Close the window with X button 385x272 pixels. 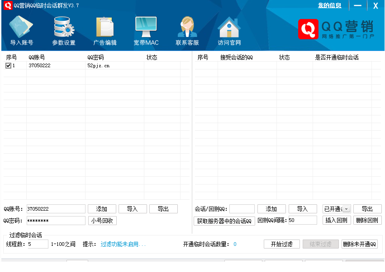point(375,5)
